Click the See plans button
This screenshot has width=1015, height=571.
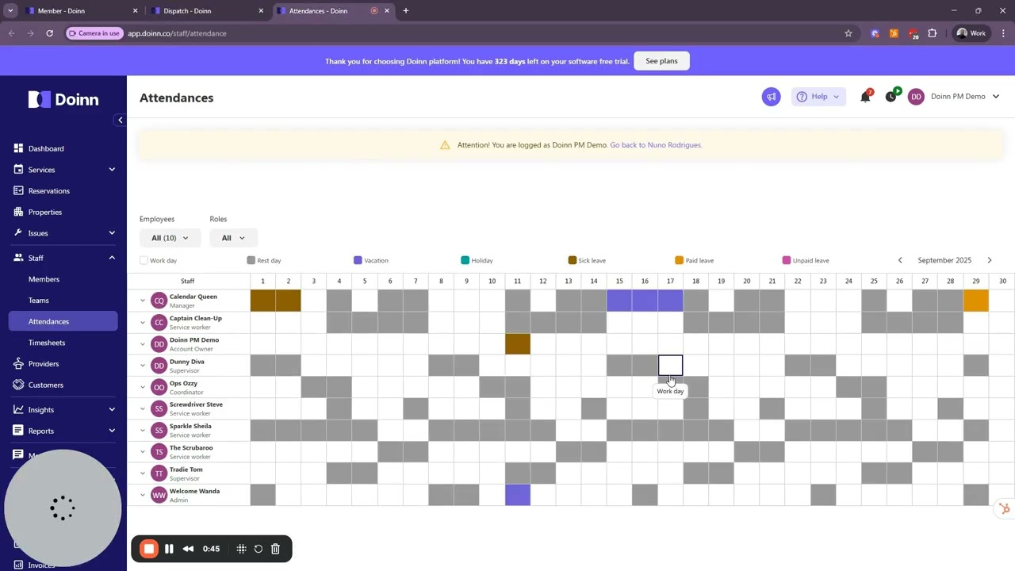tap(661, 61)
